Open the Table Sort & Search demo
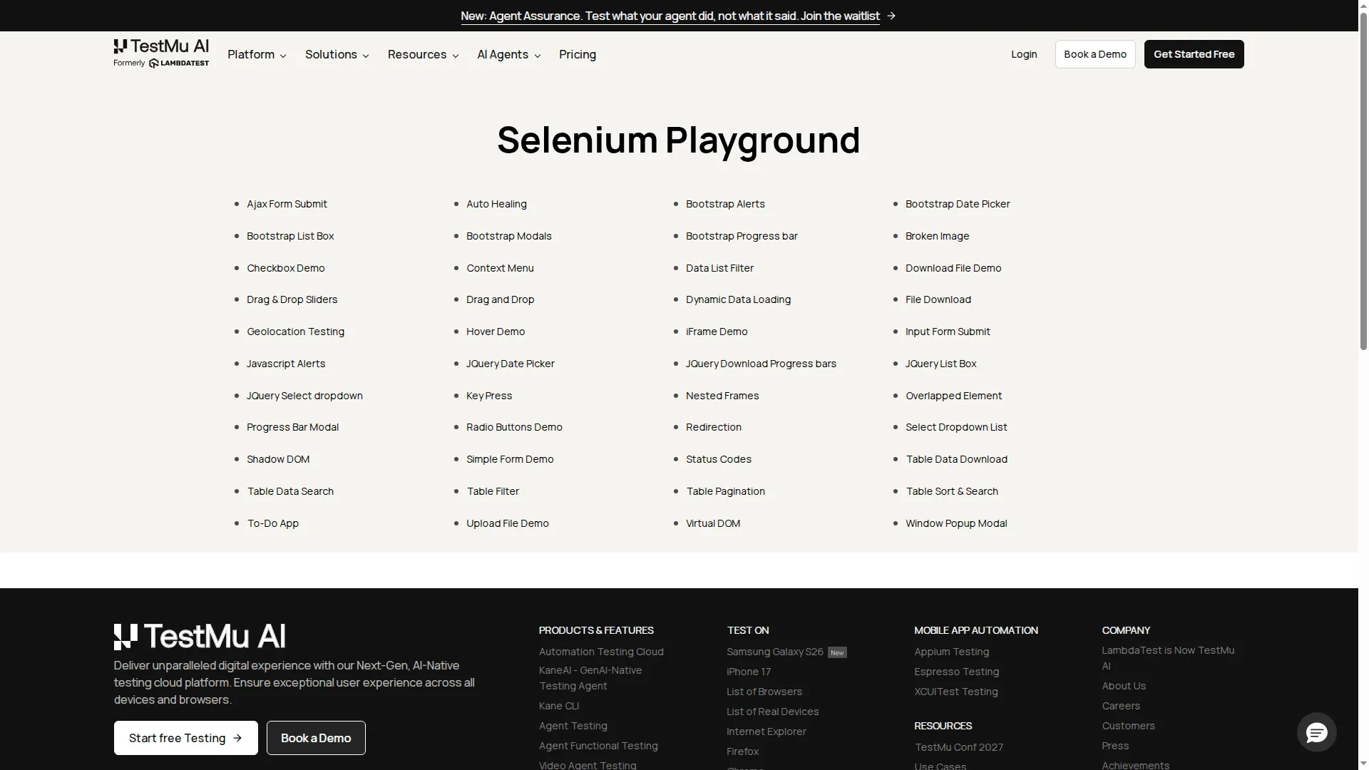The image size is (1369, 770). pos(952,491)
